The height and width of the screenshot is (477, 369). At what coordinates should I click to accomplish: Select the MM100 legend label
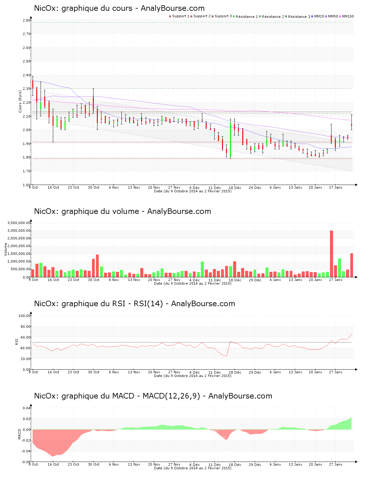click(348, 16)
